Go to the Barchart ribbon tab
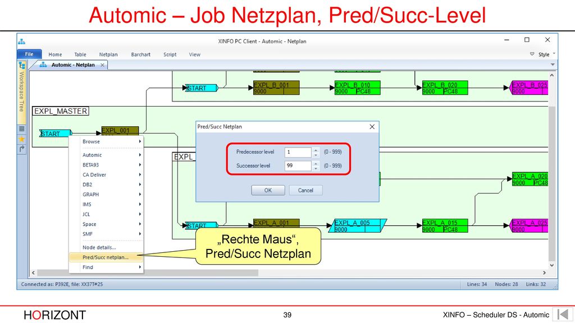The image size is (575, 323). pos(140,54)
